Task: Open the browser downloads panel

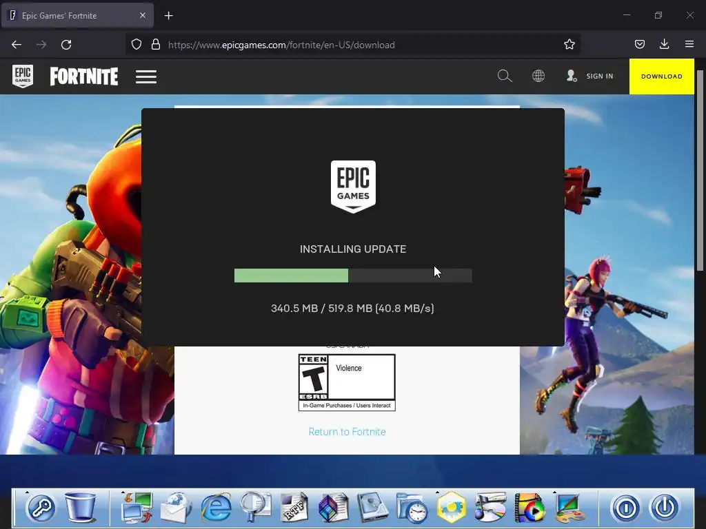Action: 664,44
